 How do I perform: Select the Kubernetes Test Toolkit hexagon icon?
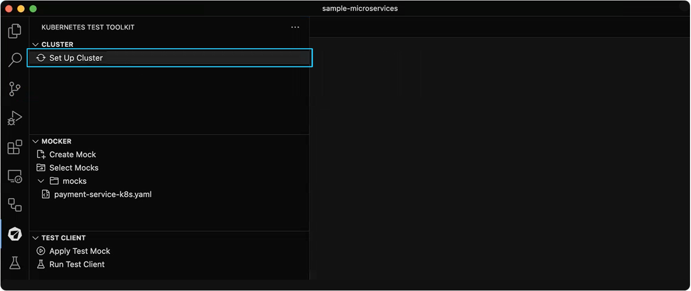point(15,234)
